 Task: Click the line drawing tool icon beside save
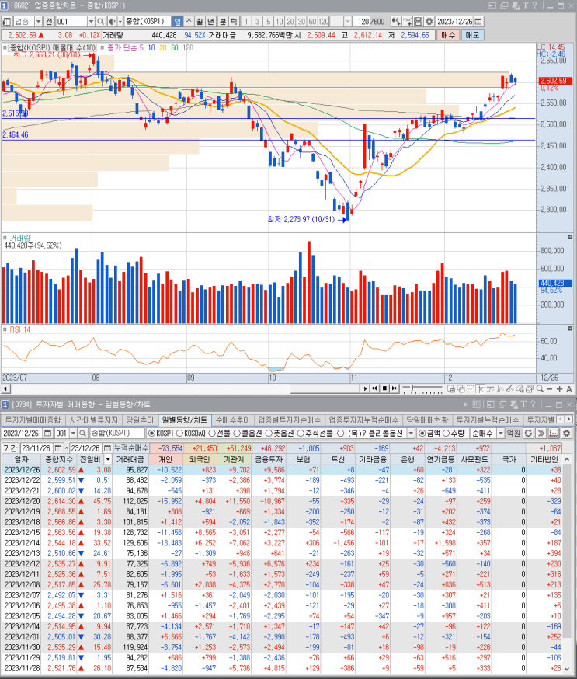408,21
